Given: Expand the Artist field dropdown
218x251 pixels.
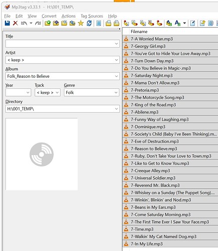Looking at the screenshot, I should [117, 60].
